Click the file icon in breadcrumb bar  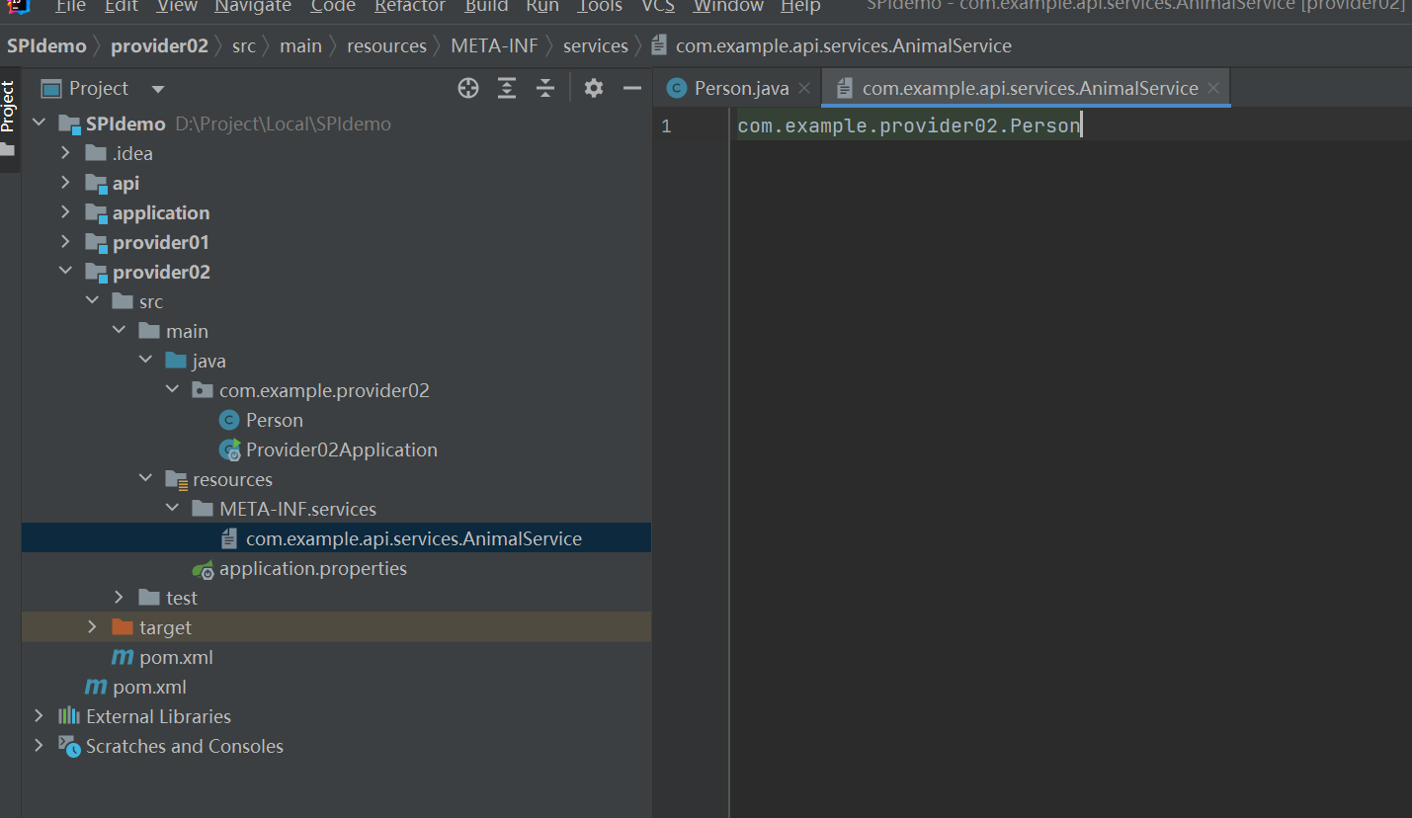point(659,45)
